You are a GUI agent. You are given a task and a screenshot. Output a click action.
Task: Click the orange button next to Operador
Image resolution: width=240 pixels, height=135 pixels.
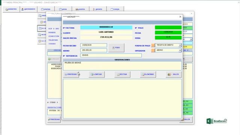153,50
